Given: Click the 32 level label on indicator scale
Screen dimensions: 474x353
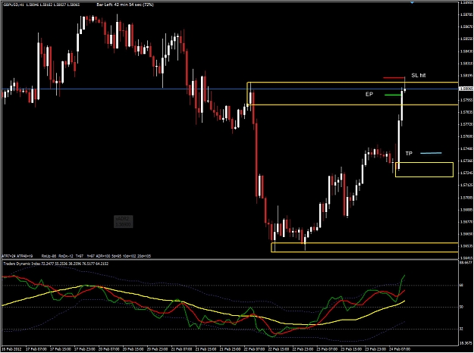Looking at the screenshot, I should point(462,330).
